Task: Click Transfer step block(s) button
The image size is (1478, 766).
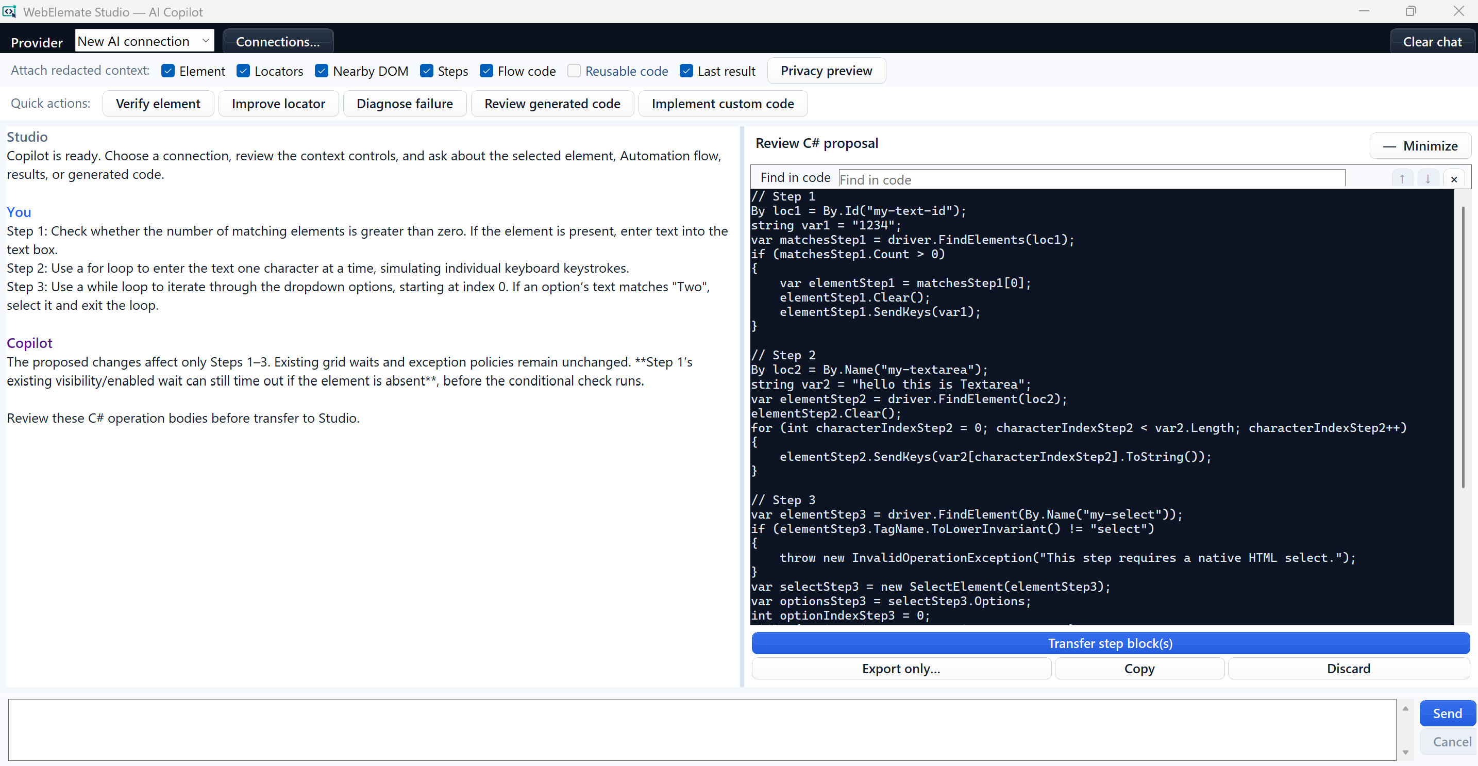Action: click(1110, 643)
